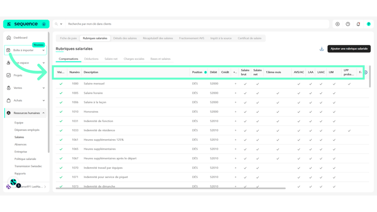
Task: Open the column settings icon at header end
Action: 365,72
